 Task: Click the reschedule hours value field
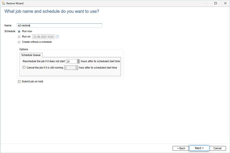point(72,61)
